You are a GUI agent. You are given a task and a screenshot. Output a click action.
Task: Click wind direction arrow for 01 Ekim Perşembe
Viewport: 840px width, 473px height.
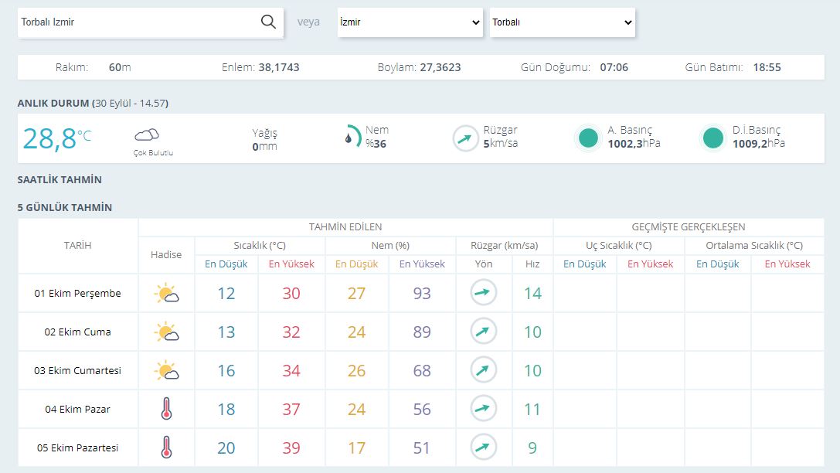(483, 292)
